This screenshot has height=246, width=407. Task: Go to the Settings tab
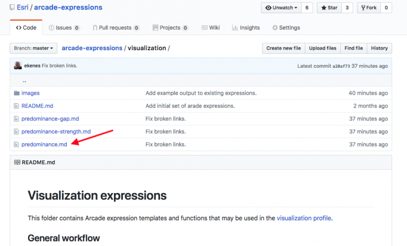[x=286, y=28]
